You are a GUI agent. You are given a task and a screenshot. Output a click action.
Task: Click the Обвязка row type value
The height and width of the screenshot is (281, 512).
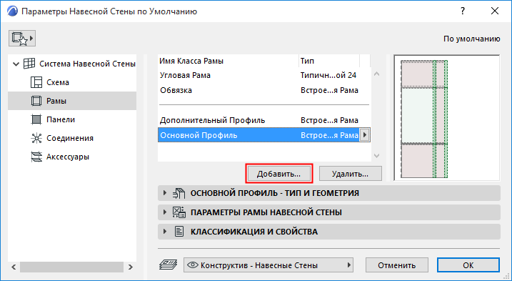click(x=329, y=90)
